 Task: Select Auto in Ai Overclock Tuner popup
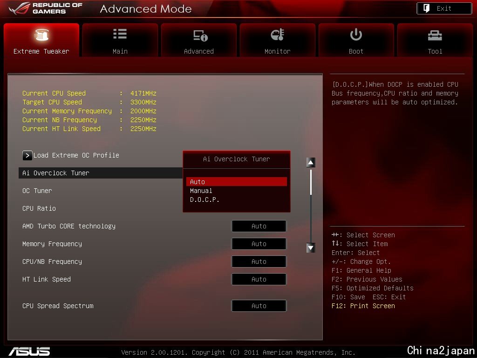pos(236,182)
